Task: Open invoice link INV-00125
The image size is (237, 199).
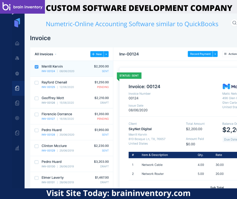Action: 48,87
